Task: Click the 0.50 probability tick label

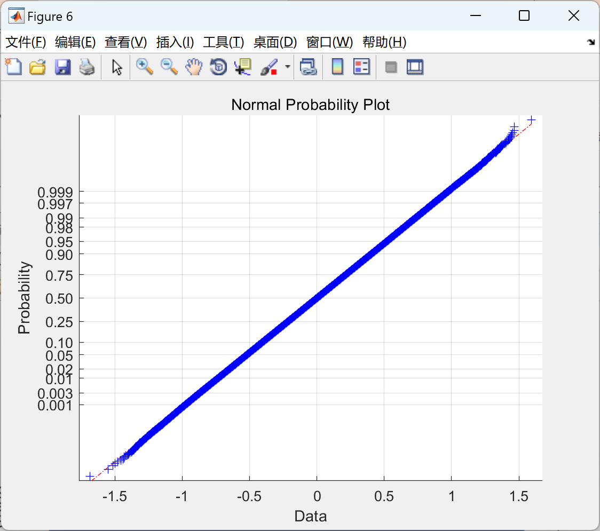Action: point(59,299)
